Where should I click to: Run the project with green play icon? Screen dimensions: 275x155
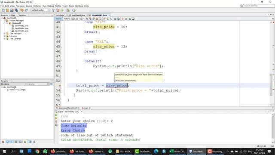point(62,10)
